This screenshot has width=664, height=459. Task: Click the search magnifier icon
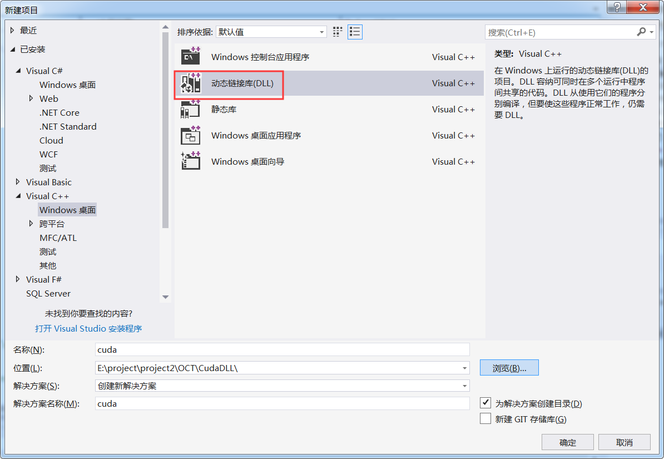click(x=641, y=32)
